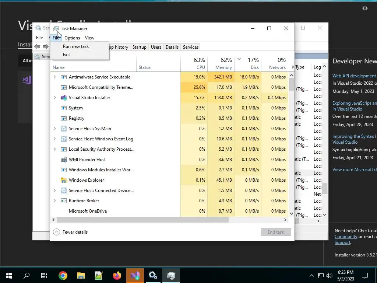Expand Antimalware Service Executable process group
The height and width of the screenshot is (283, 377).
54,77
